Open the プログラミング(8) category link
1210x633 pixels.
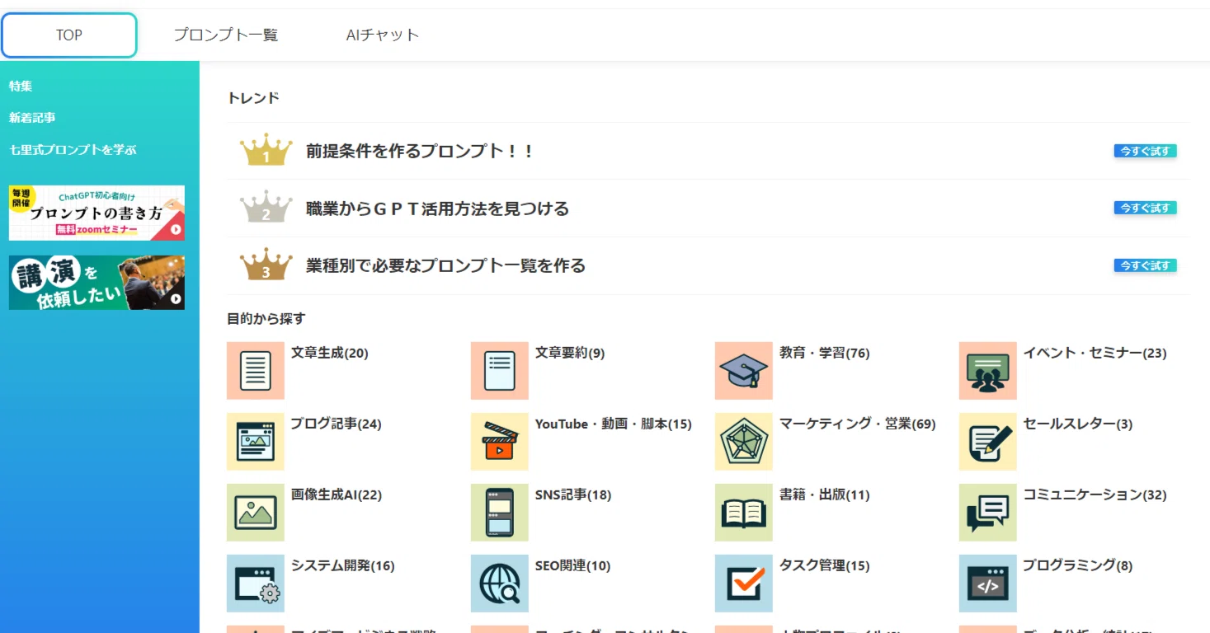[1078, 565]
